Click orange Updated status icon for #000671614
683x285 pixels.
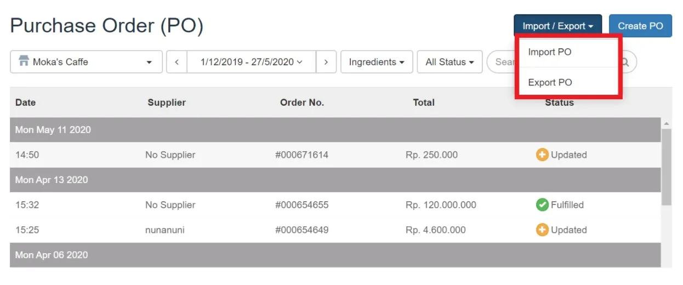tap(542, 155)
